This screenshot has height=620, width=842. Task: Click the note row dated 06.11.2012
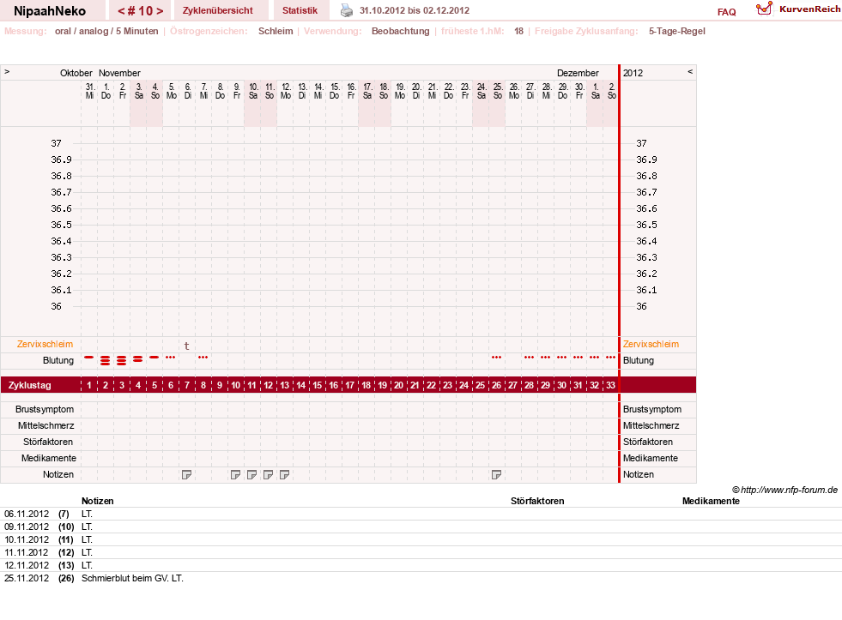(x=421, y=514)
